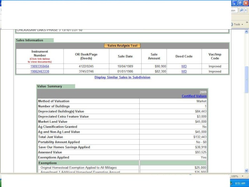Open the 100% zoom level dropdown
The width and height of the screenshot is (249, 187).
242,176
